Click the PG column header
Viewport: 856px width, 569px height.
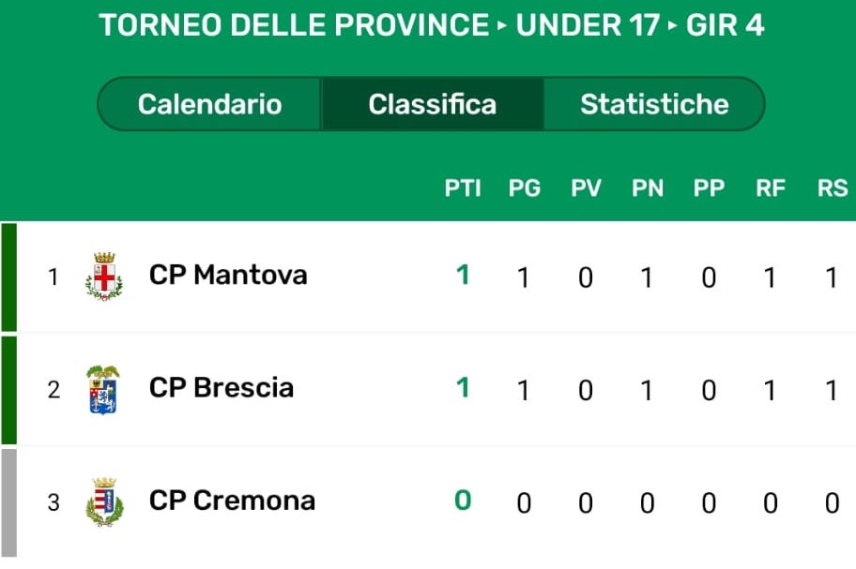pos(525,188)
